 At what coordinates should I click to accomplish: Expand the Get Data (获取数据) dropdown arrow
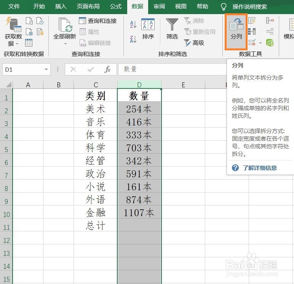17,44
